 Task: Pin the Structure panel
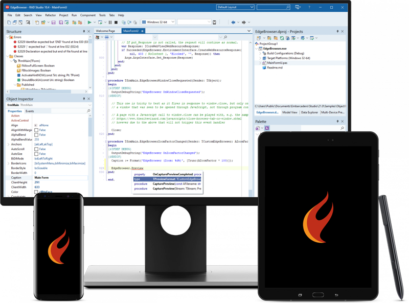click(83, 32)
